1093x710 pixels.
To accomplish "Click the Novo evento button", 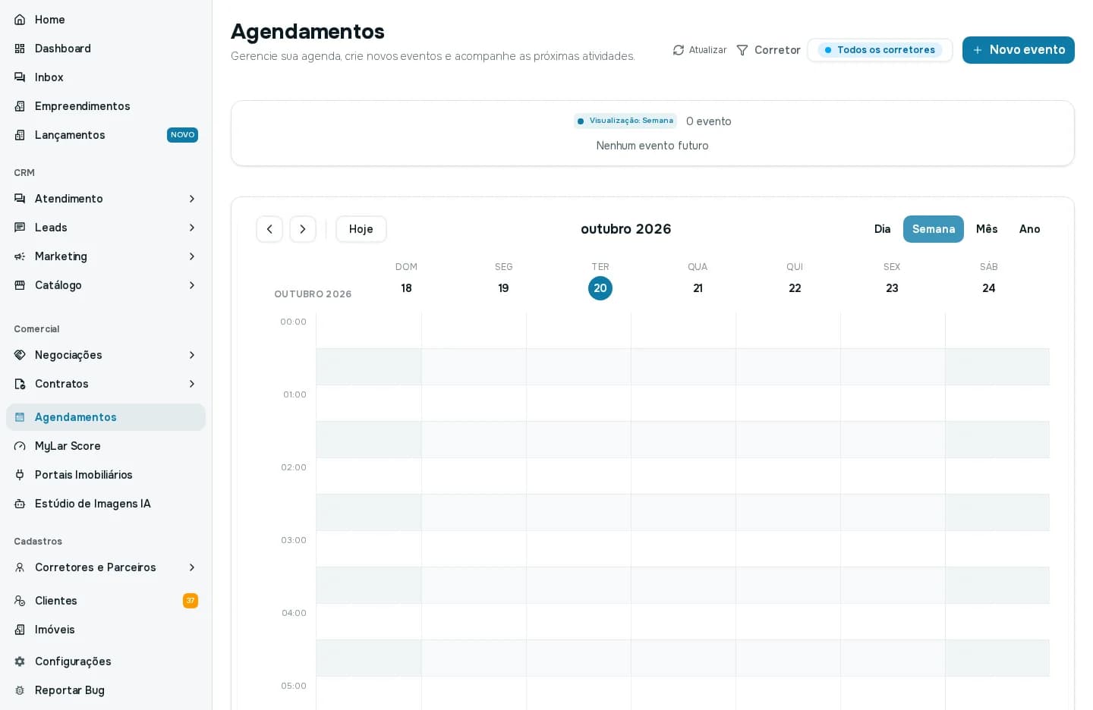I will pyautogui.click(x=1019, y=50).
